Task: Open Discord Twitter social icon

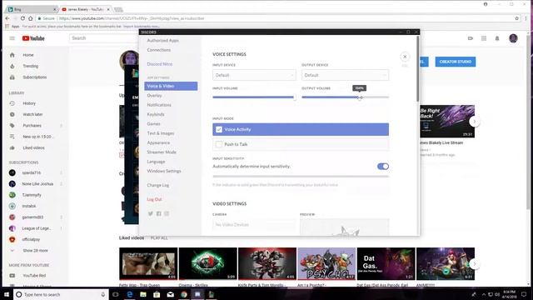Action: (x=151, y=213)
